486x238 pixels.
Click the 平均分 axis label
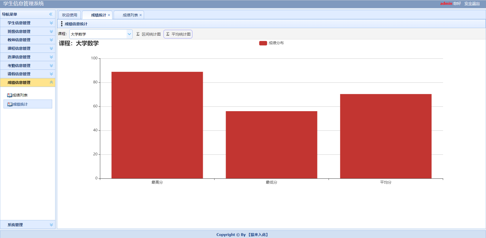(386, 182)
